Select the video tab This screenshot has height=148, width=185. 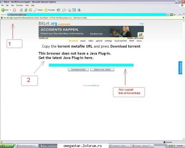(x=91, y=41)
